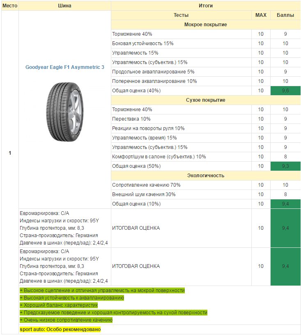Click the highlighted 'Очень низкое сопротивление качению' line

pyautogui.click(x=66, y=320)
